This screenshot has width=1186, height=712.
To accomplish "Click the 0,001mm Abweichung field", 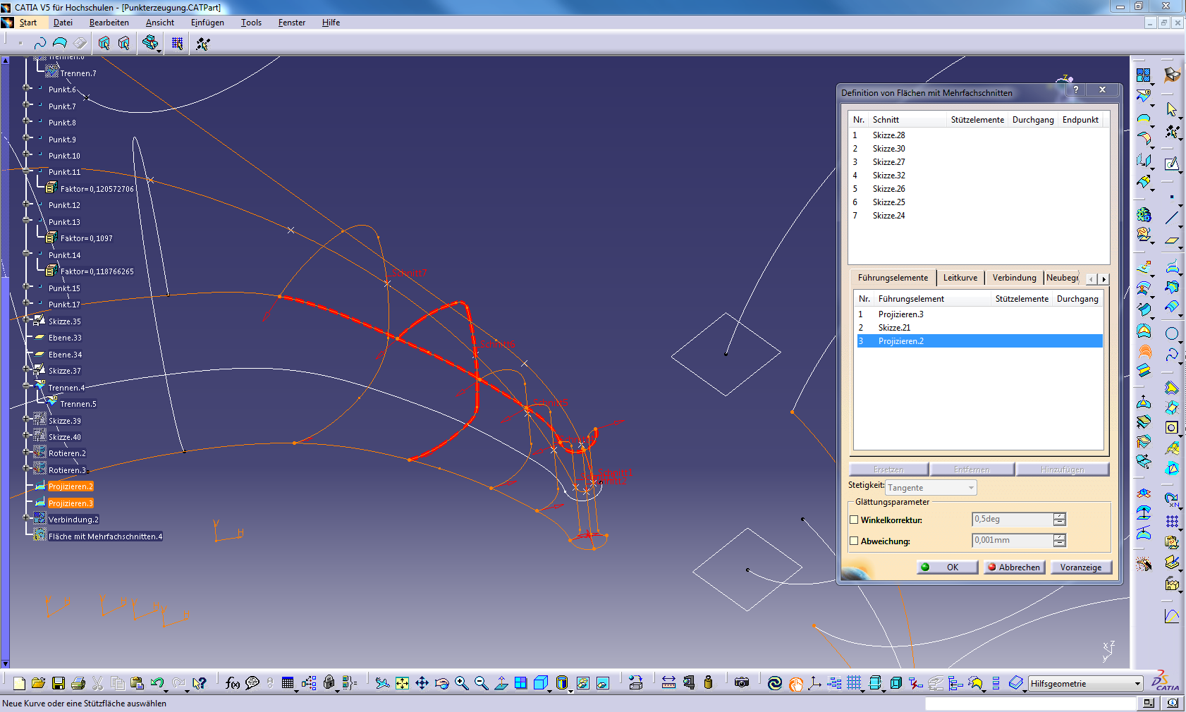I will pos(1012,541).
